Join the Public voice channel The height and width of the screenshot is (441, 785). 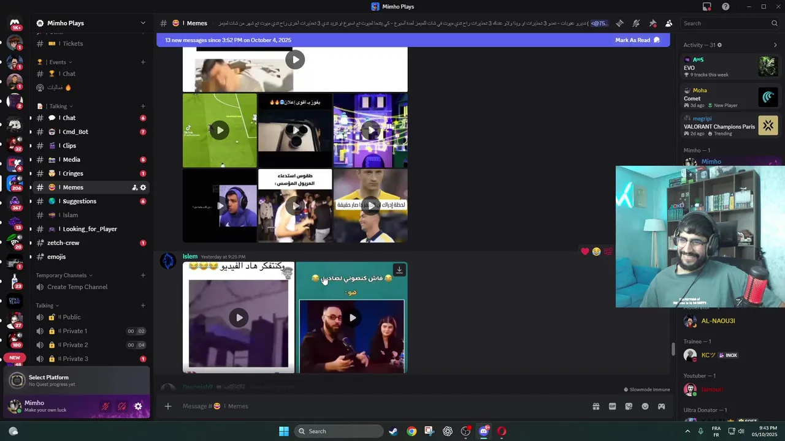click(90, 317)
